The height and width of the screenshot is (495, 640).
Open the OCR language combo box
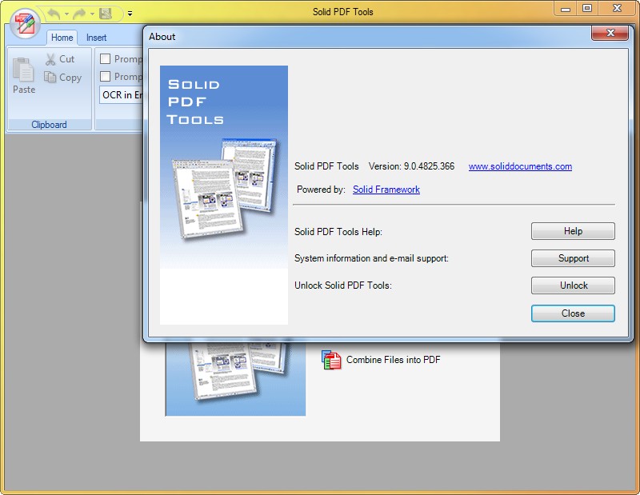[122, 94]
